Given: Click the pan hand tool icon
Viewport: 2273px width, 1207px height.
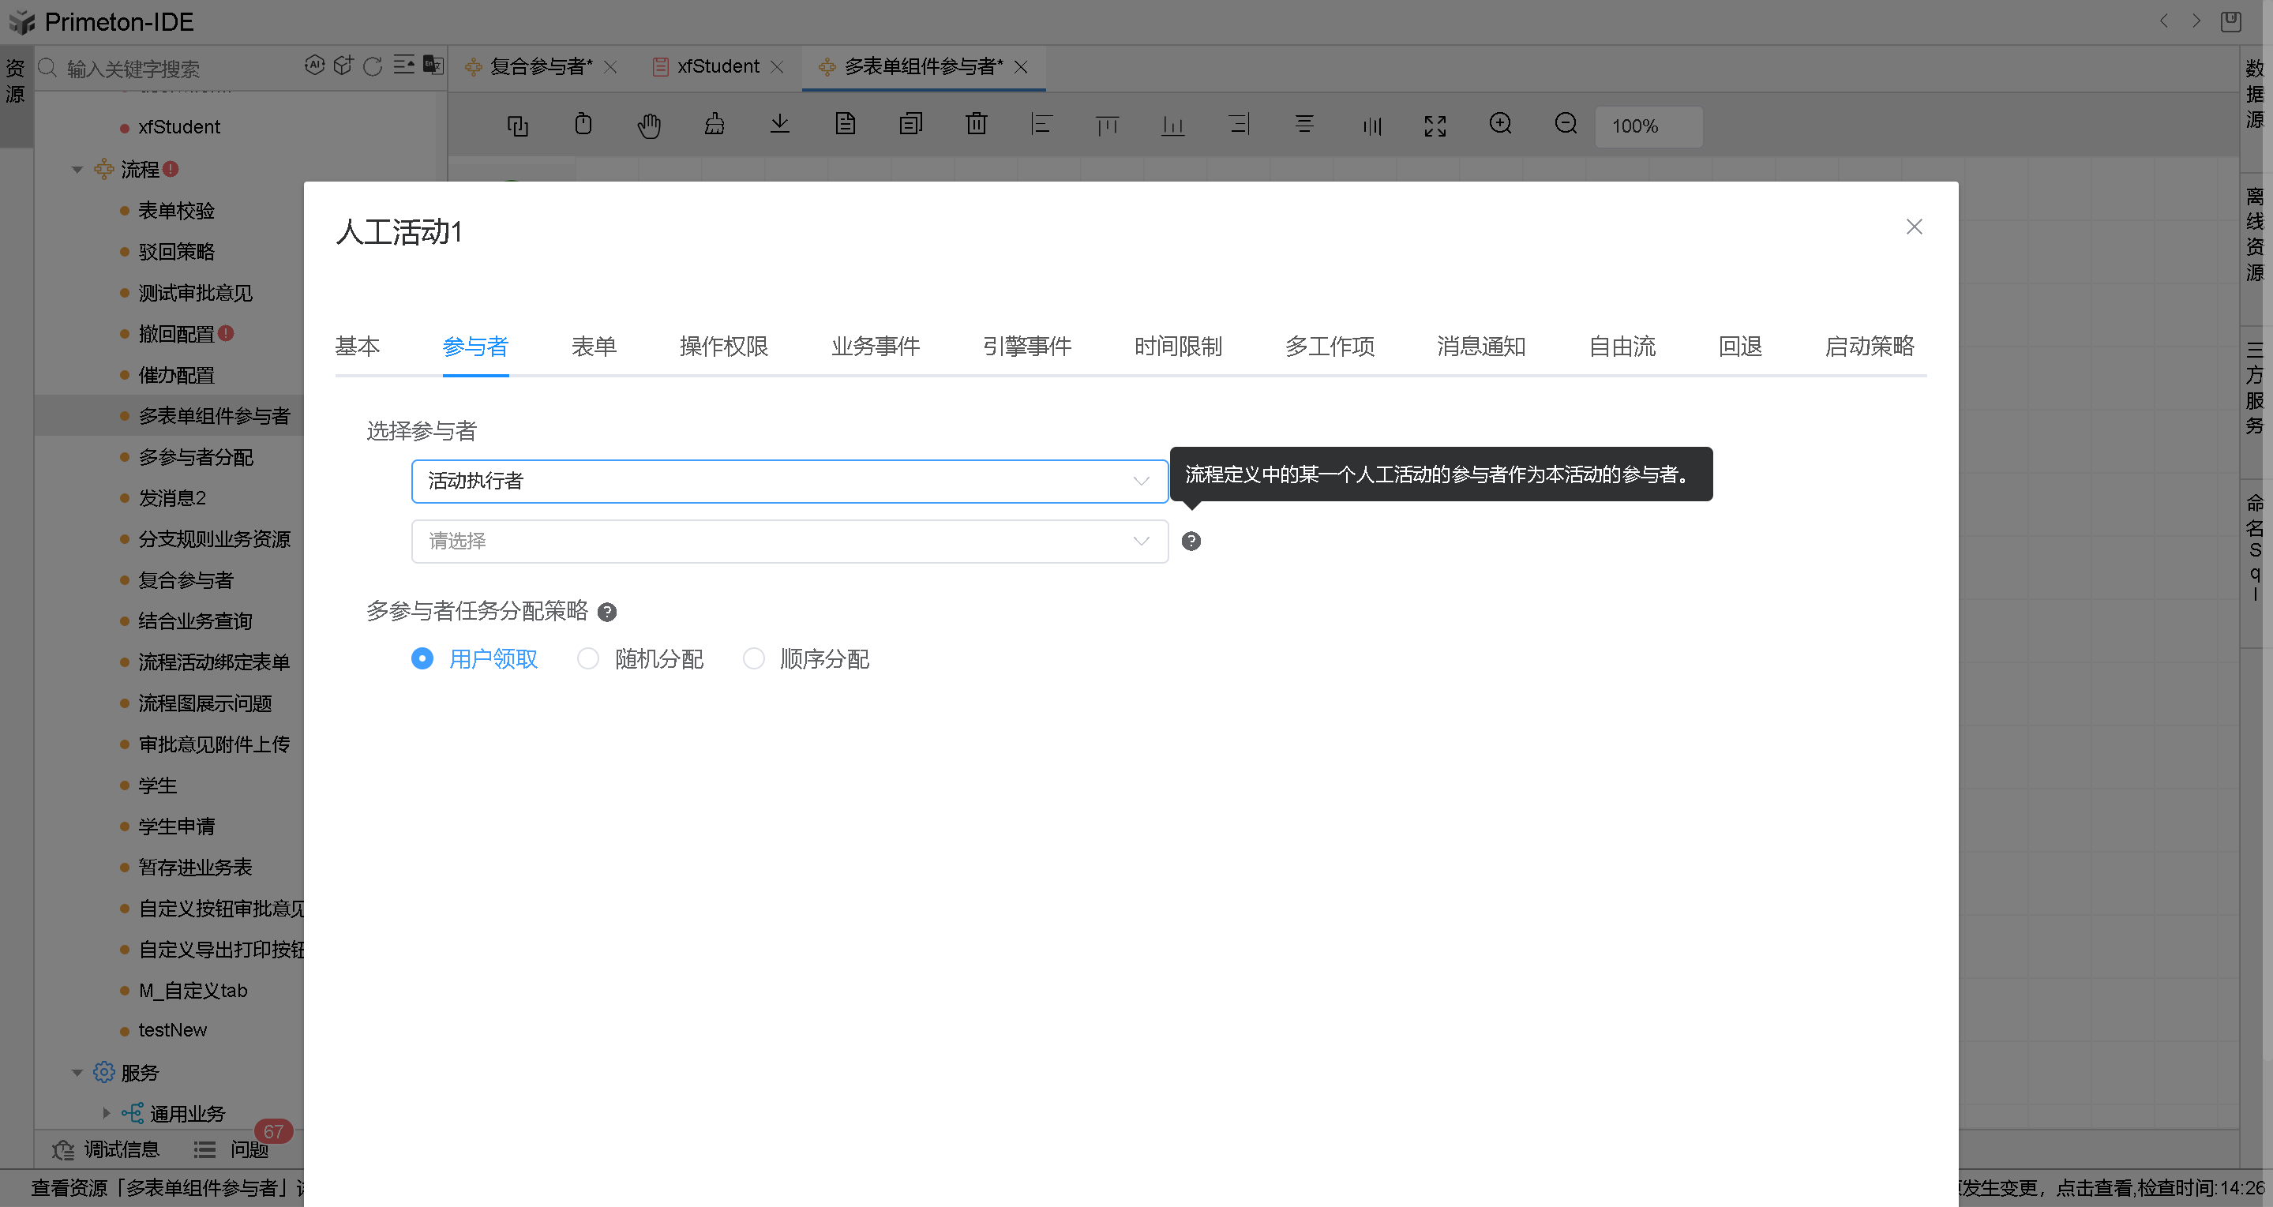Looking at the screenshot, I should 648,126.
